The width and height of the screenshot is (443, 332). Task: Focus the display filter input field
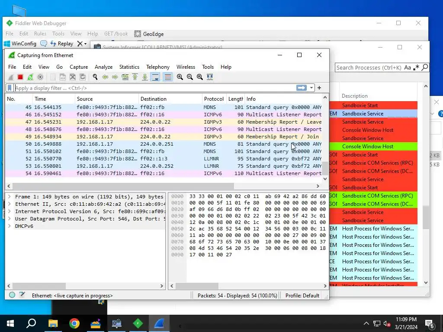(155, 88)
